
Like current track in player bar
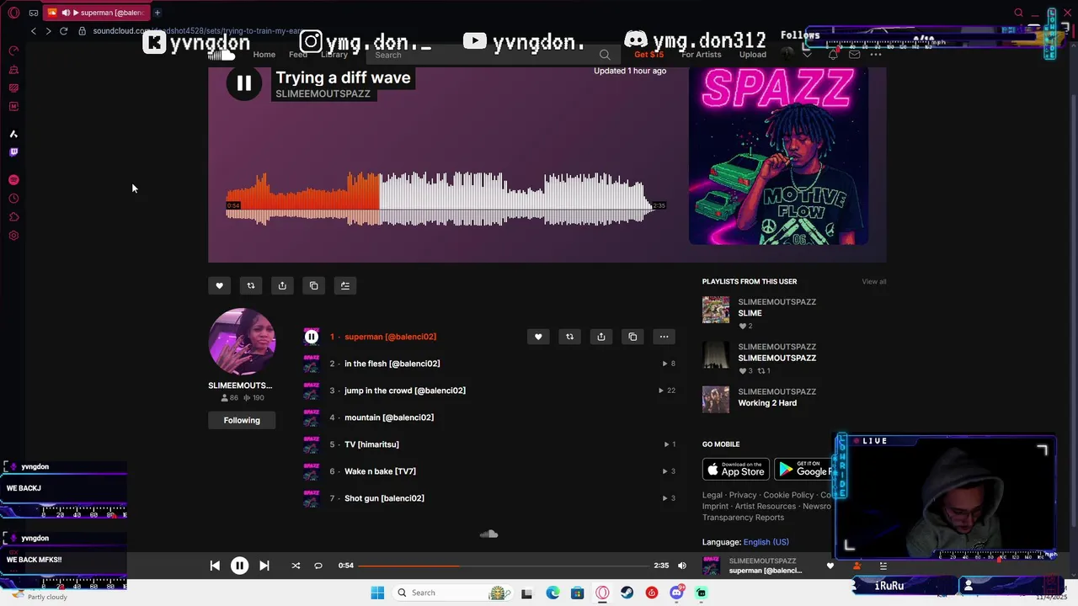pyautogui.click(x=830, y=566)
